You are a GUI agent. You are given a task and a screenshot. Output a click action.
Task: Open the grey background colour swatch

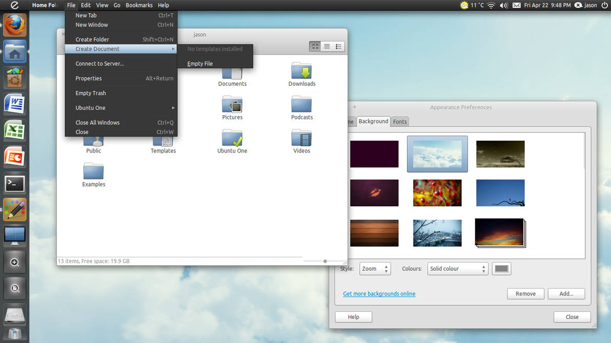point(501,269)
